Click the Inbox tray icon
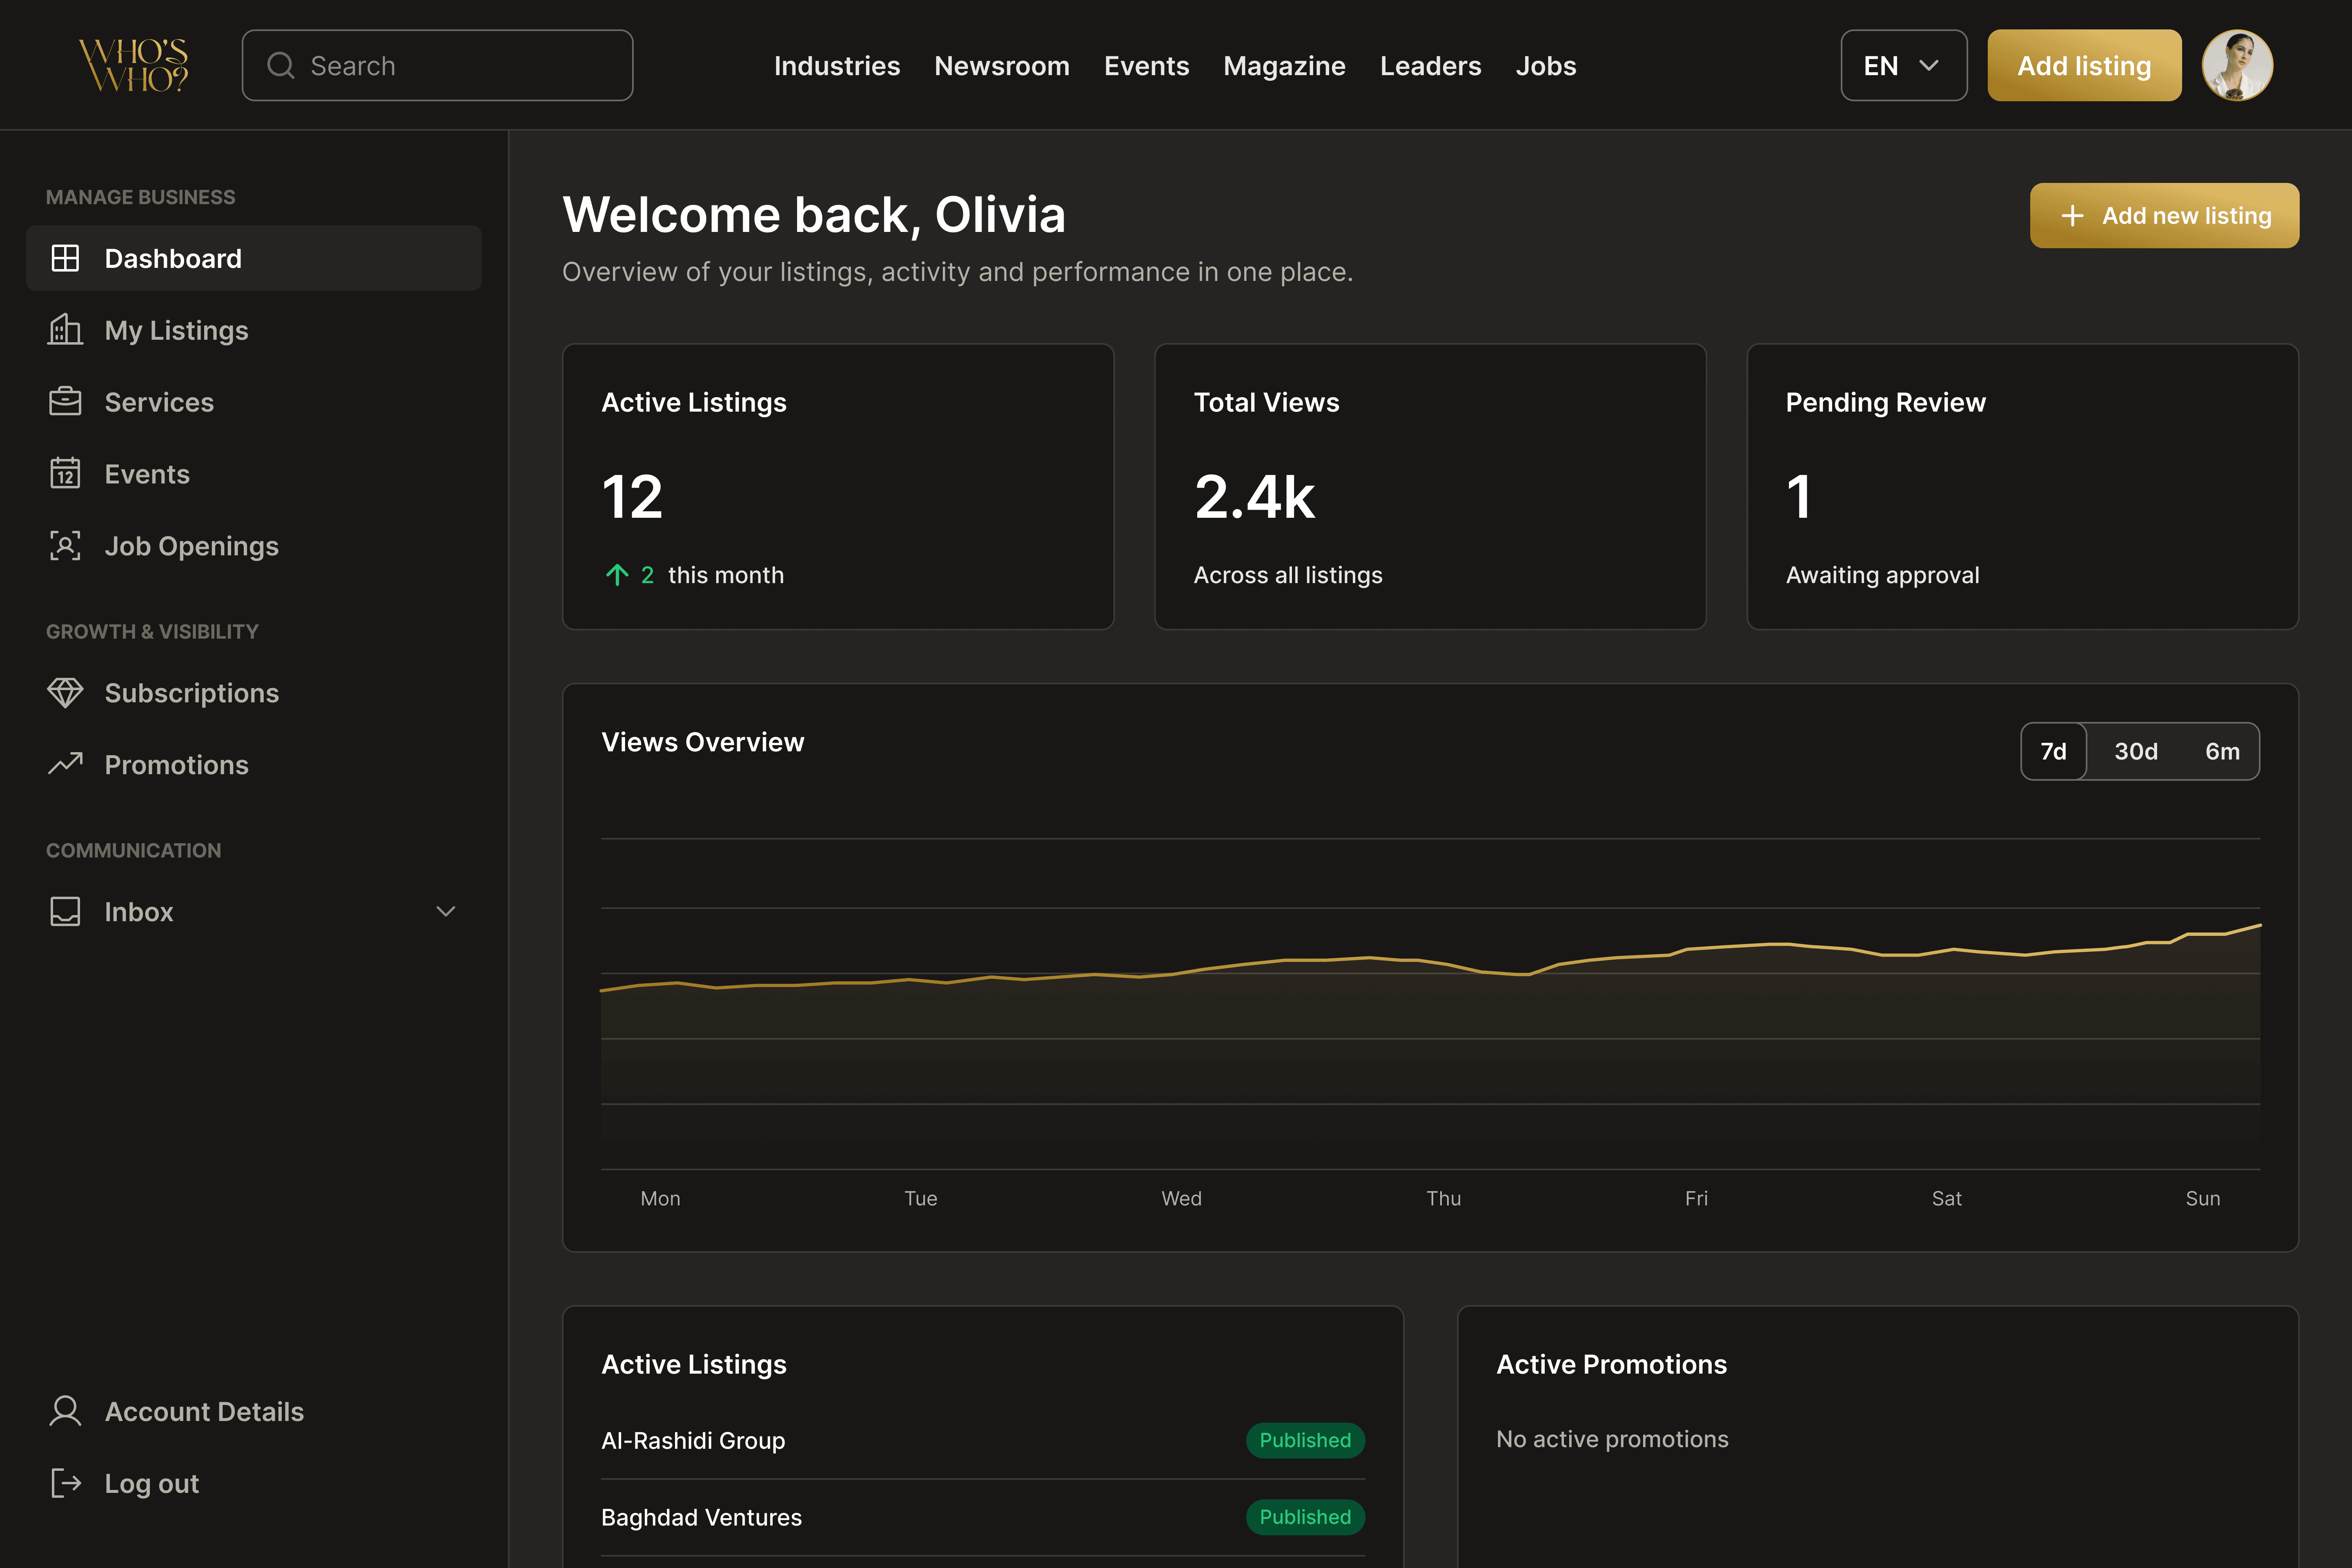2352x1568 pixels. click(65, 911)
